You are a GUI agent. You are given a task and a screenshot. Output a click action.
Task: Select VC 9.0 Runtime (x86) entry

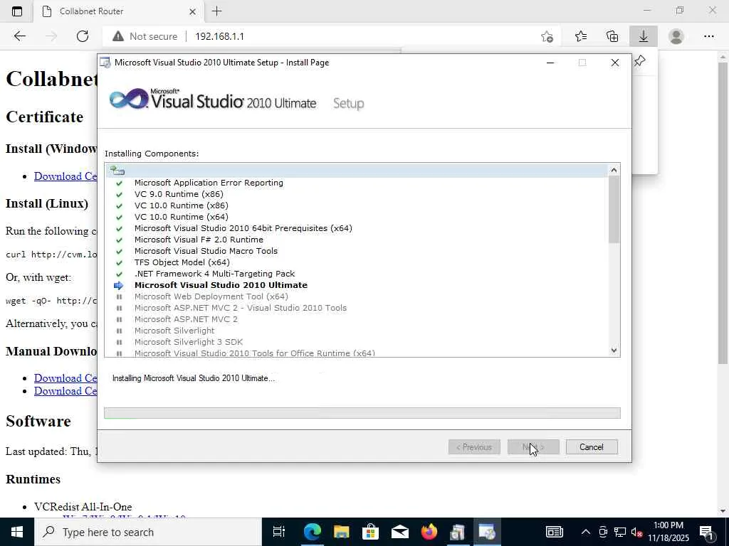point(179,194)
